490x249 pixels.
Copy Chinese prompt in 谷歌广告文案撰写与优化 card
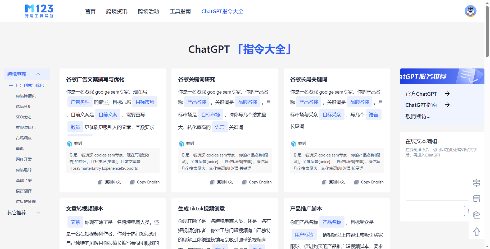(110, 182)
